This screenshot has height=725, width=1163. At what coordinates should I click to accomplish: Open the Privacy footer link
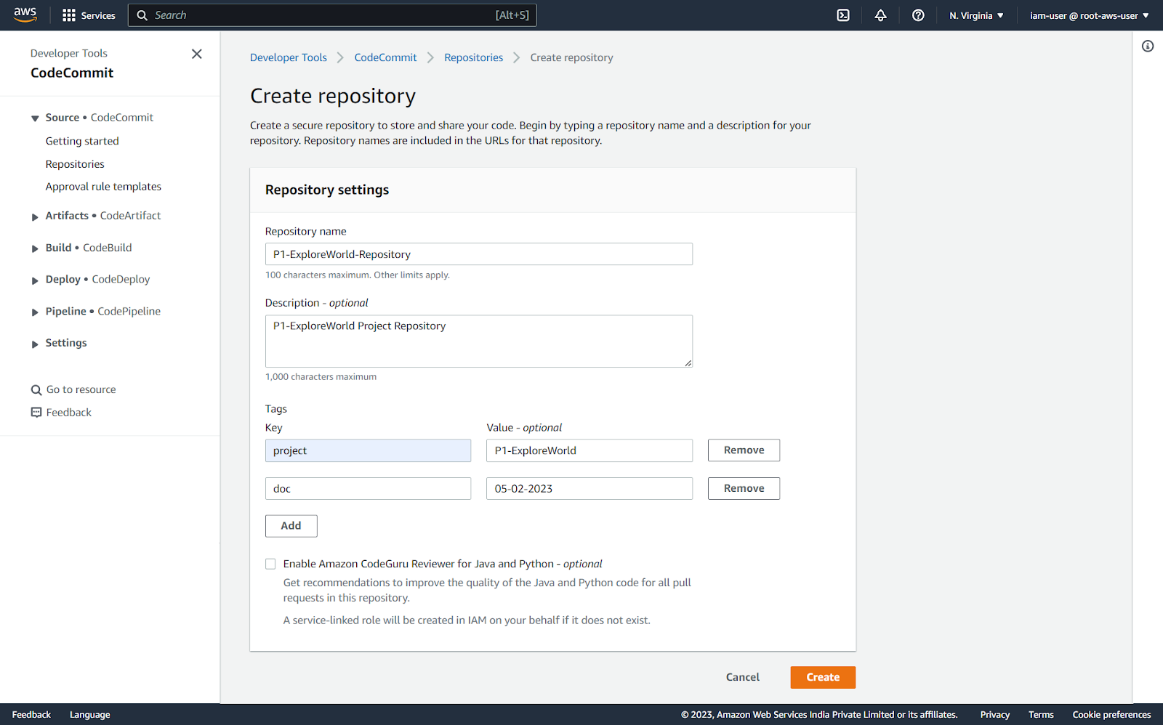point(994,715)
